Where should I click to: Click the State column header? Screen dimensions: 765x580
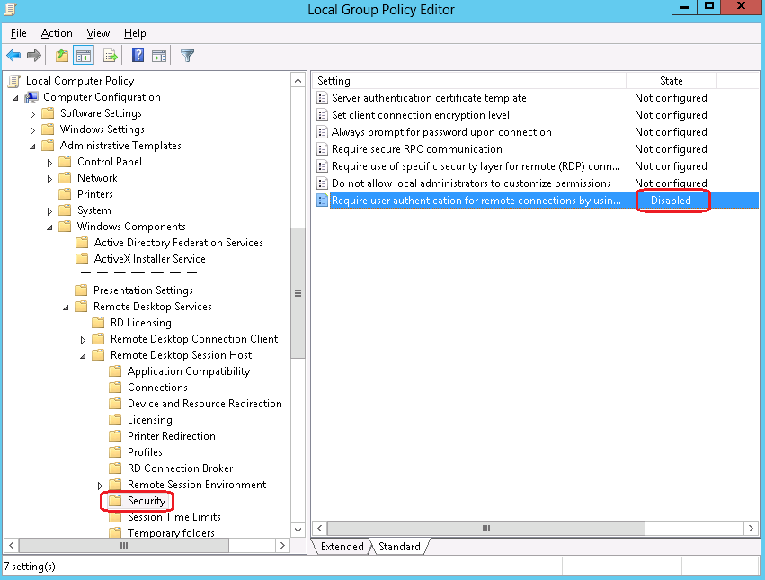671,81
